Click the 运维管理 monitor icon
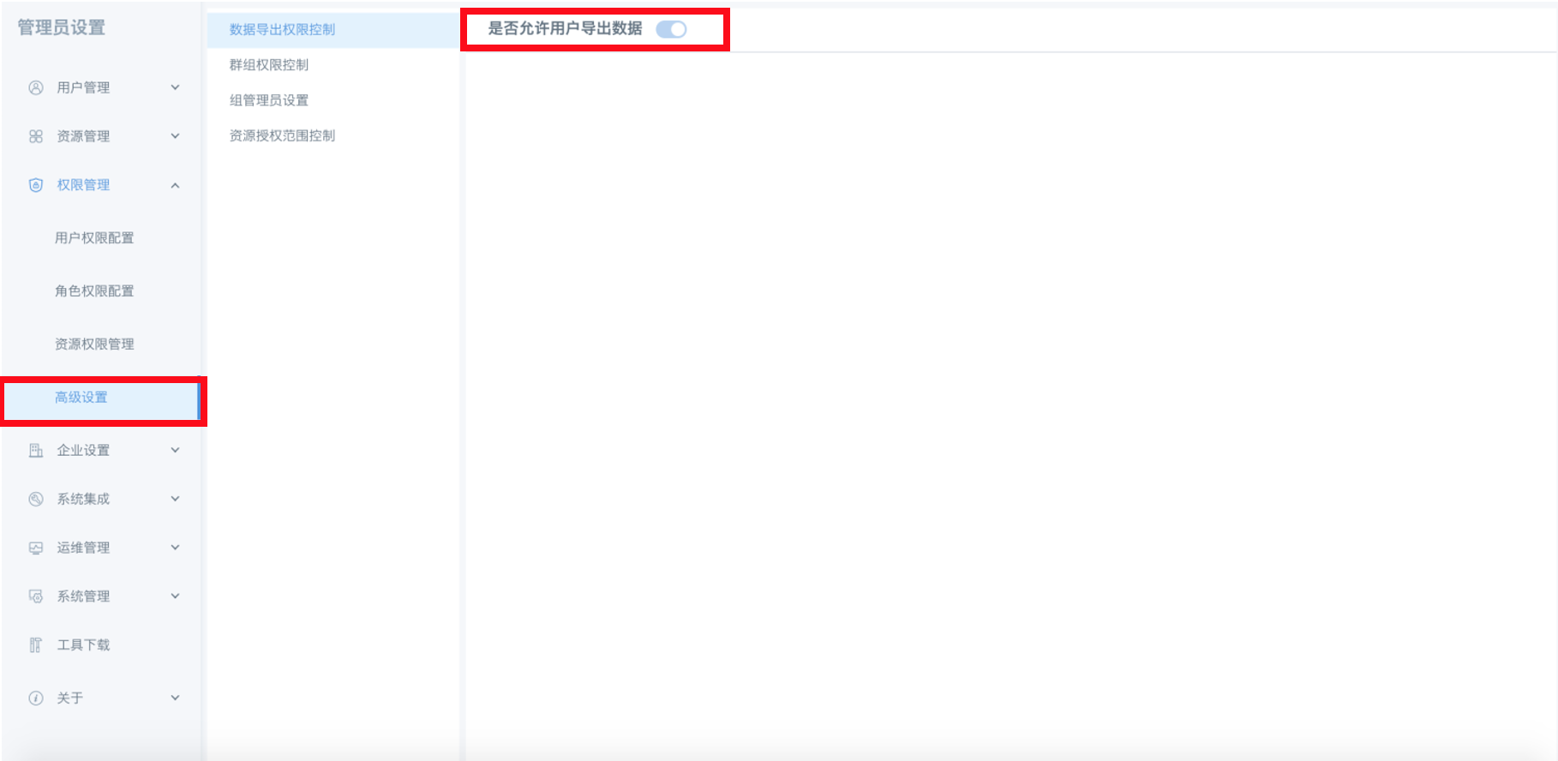The width and height of the screenshot is (1558, 761). click(36, 548)
